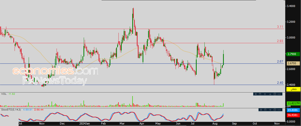Screen dimensions: 301x126
Task: Click the 2.4000 price axis tick
Action: [x=291, y=85]
